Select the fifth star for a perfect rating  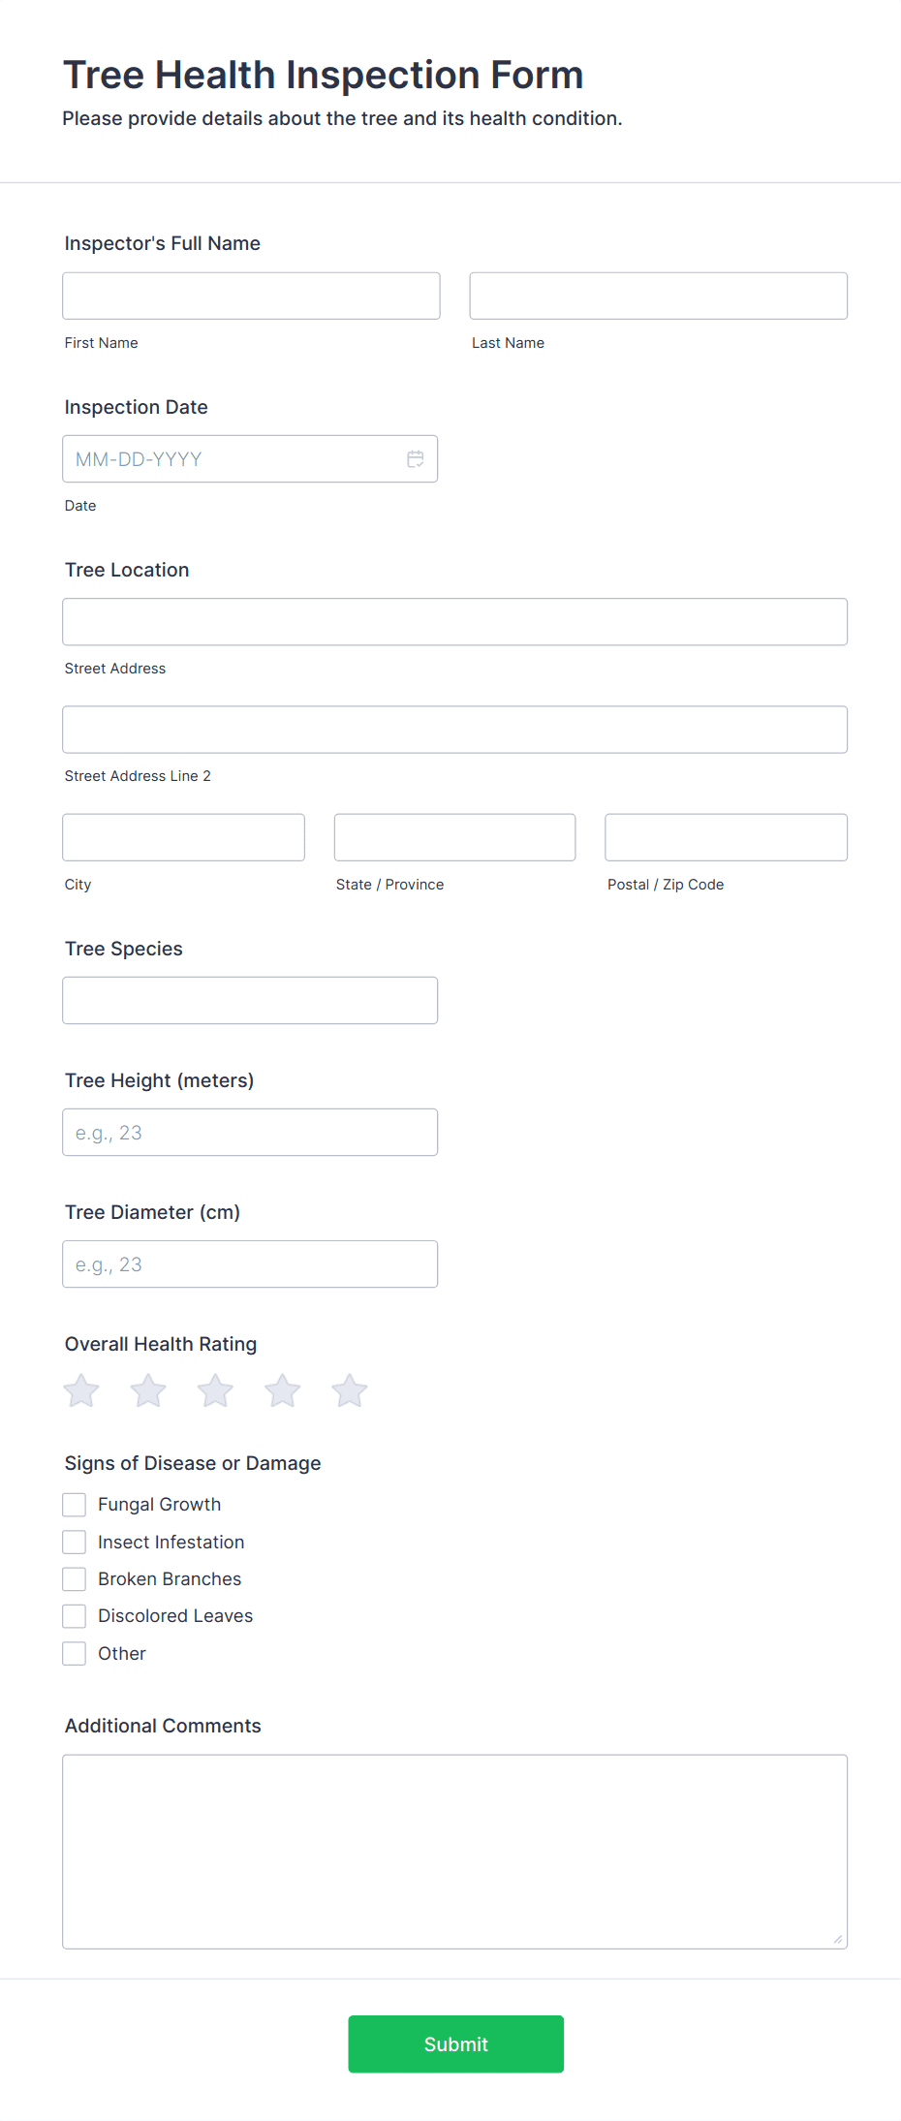click(x=349, y=1389)
